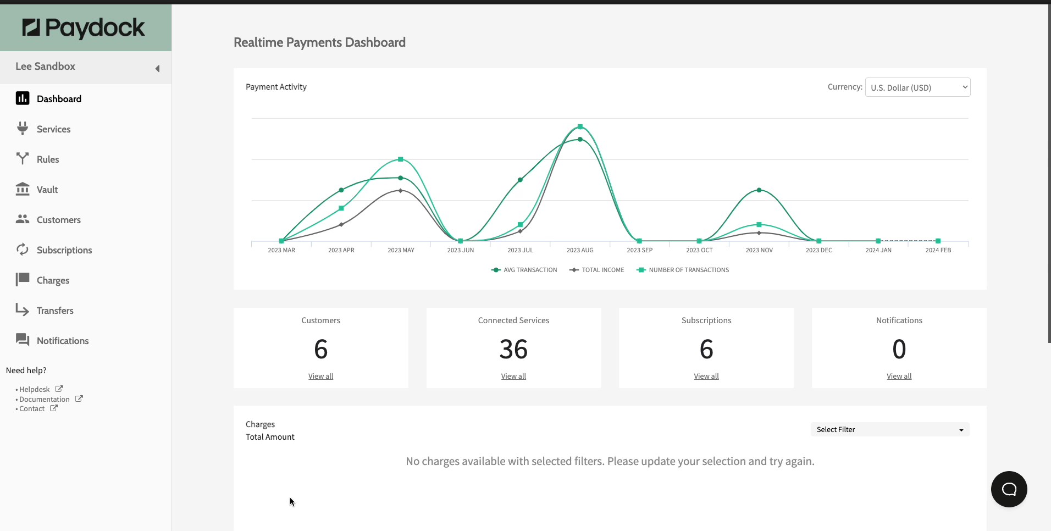This screenshot has height=531, width=1051.
Task: Expand the Select Filter dropdown
Action: tap(889, 429)
